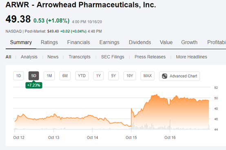
Task: Open the Dividends tab
Action: (x=140, y=43)
